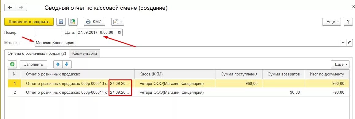This screenshot has width=355, height=119.
Task: Click the Касса (ККМ) column header
Action: coord(175,74)
